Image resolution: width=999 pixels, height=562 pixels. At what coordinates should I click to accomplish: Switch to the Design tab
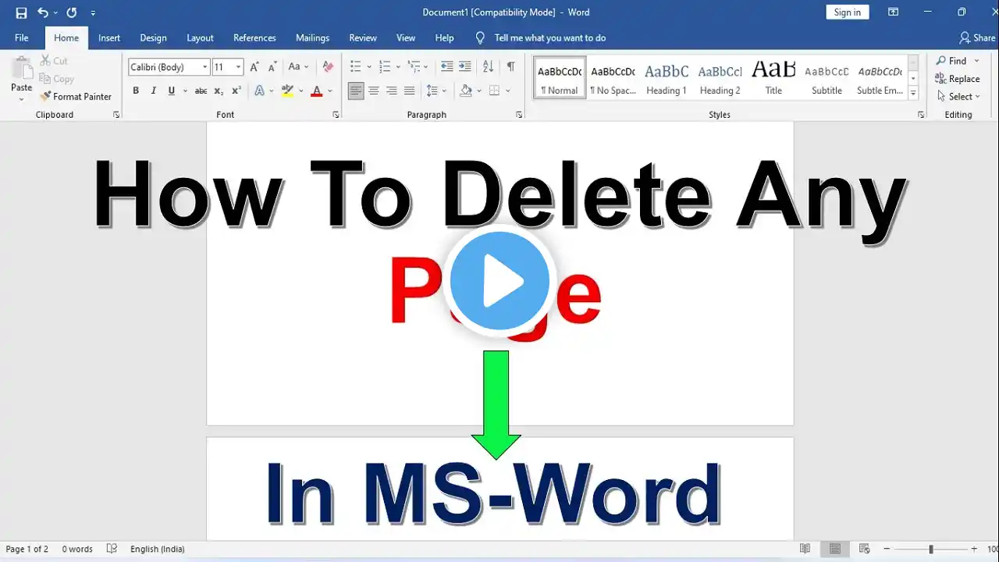[153, 37]
